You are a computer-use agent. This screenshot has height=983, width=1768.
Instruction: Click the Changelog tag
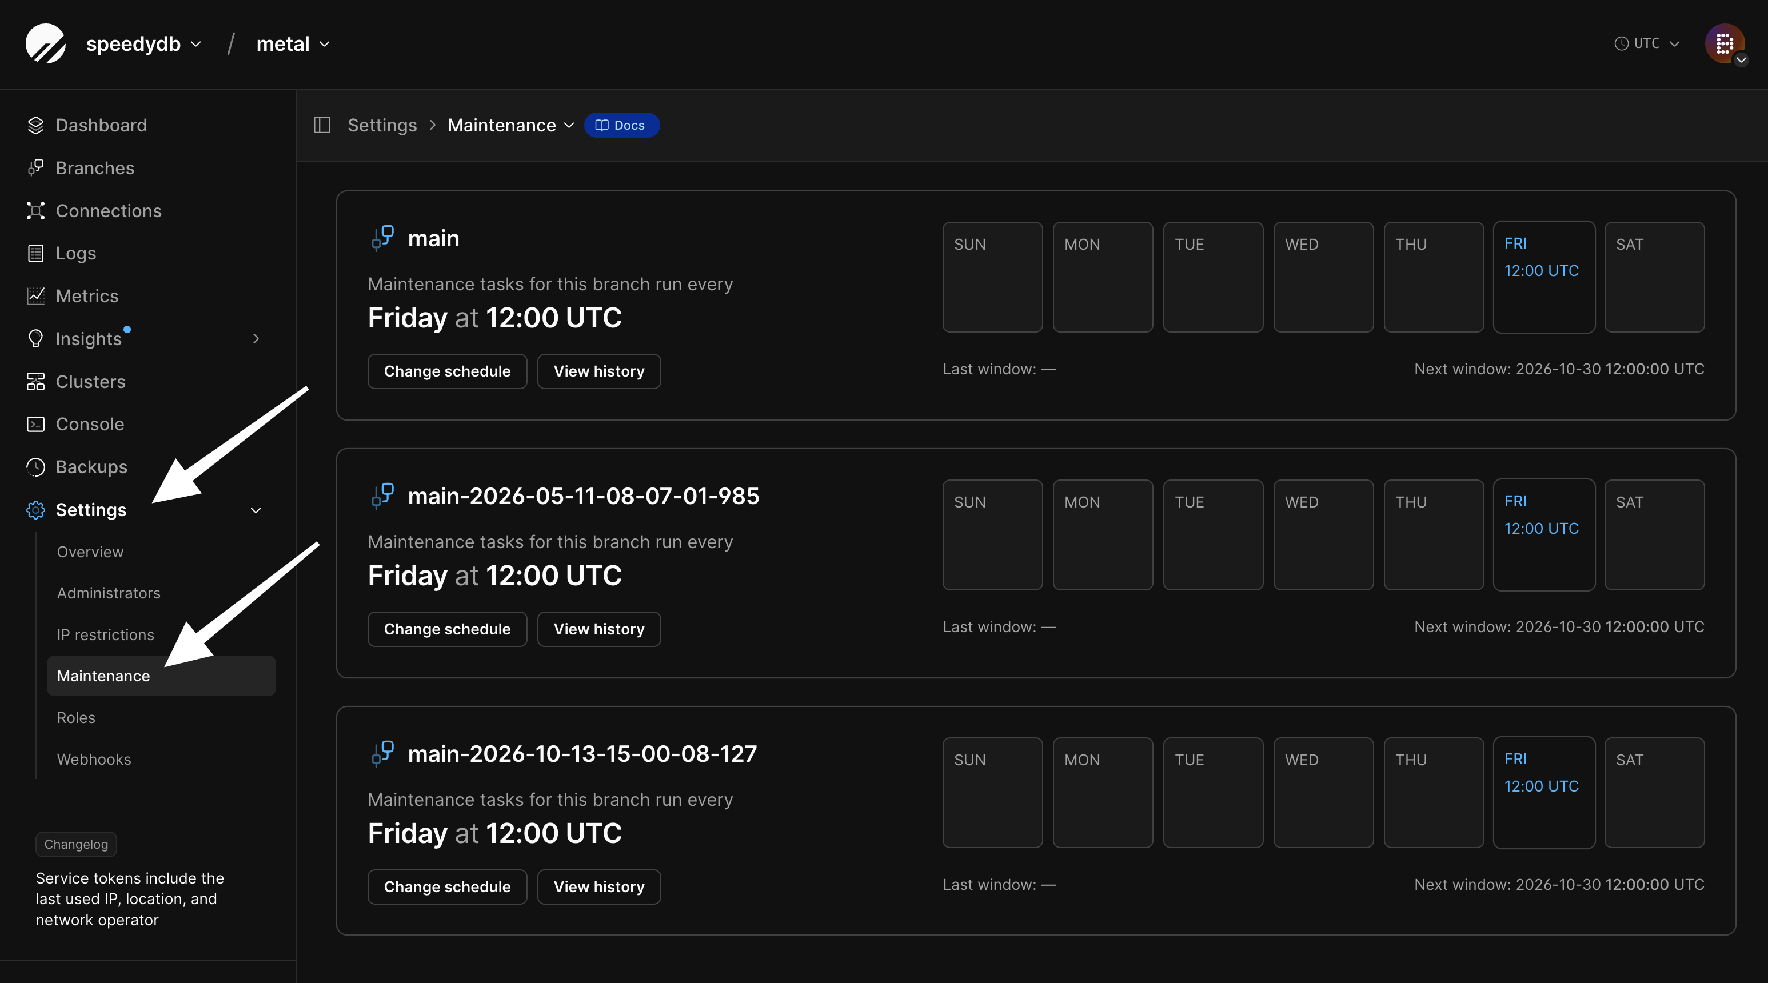(76, 844)
